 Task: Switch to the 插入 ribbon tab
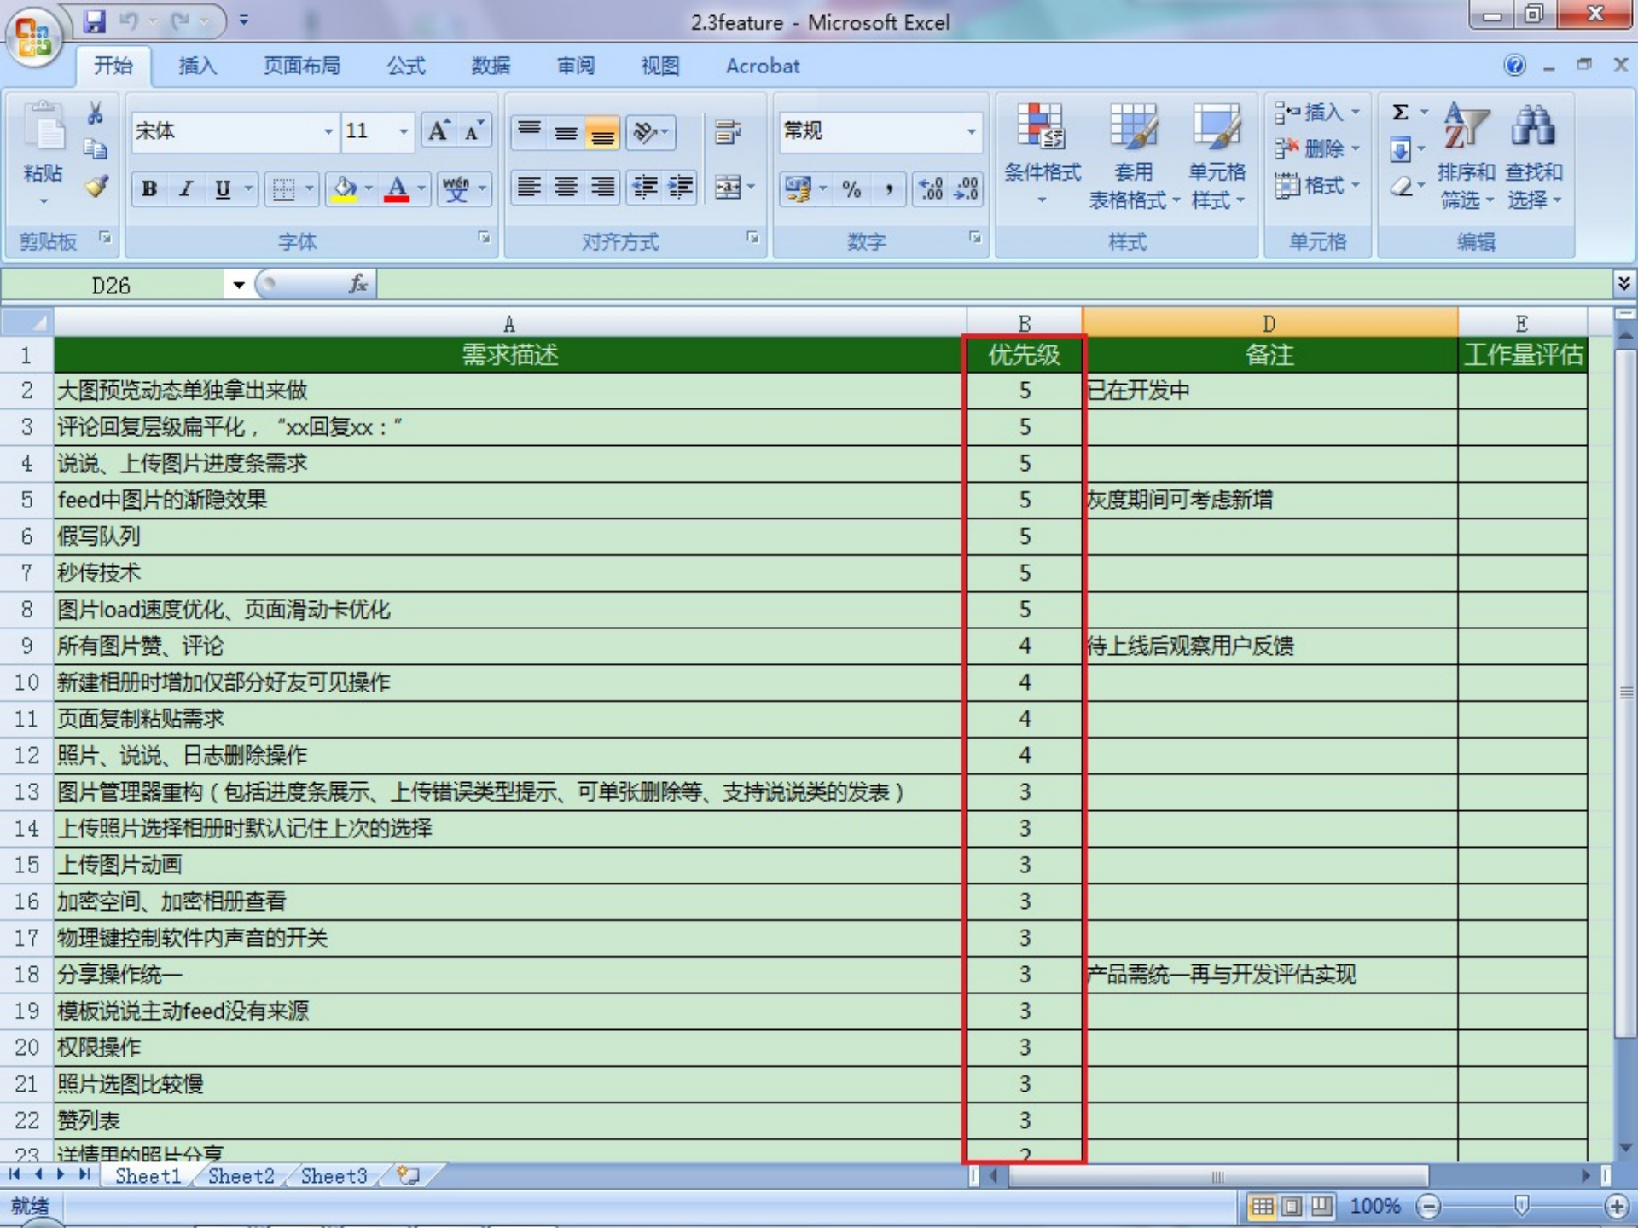click(x=197, y=66)
